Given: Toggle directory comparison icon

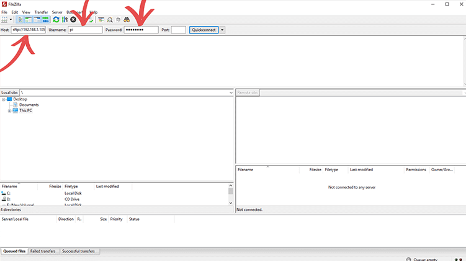Looking at the screenshot, I should tap(110, 20).
